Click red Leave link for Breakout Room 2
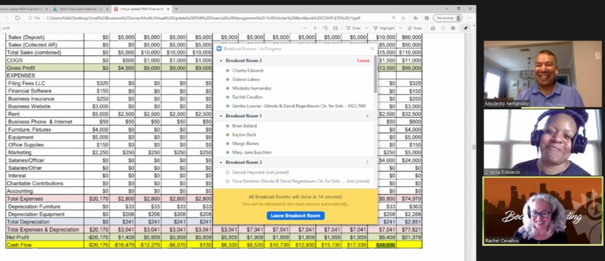 (x=363, y=61)
